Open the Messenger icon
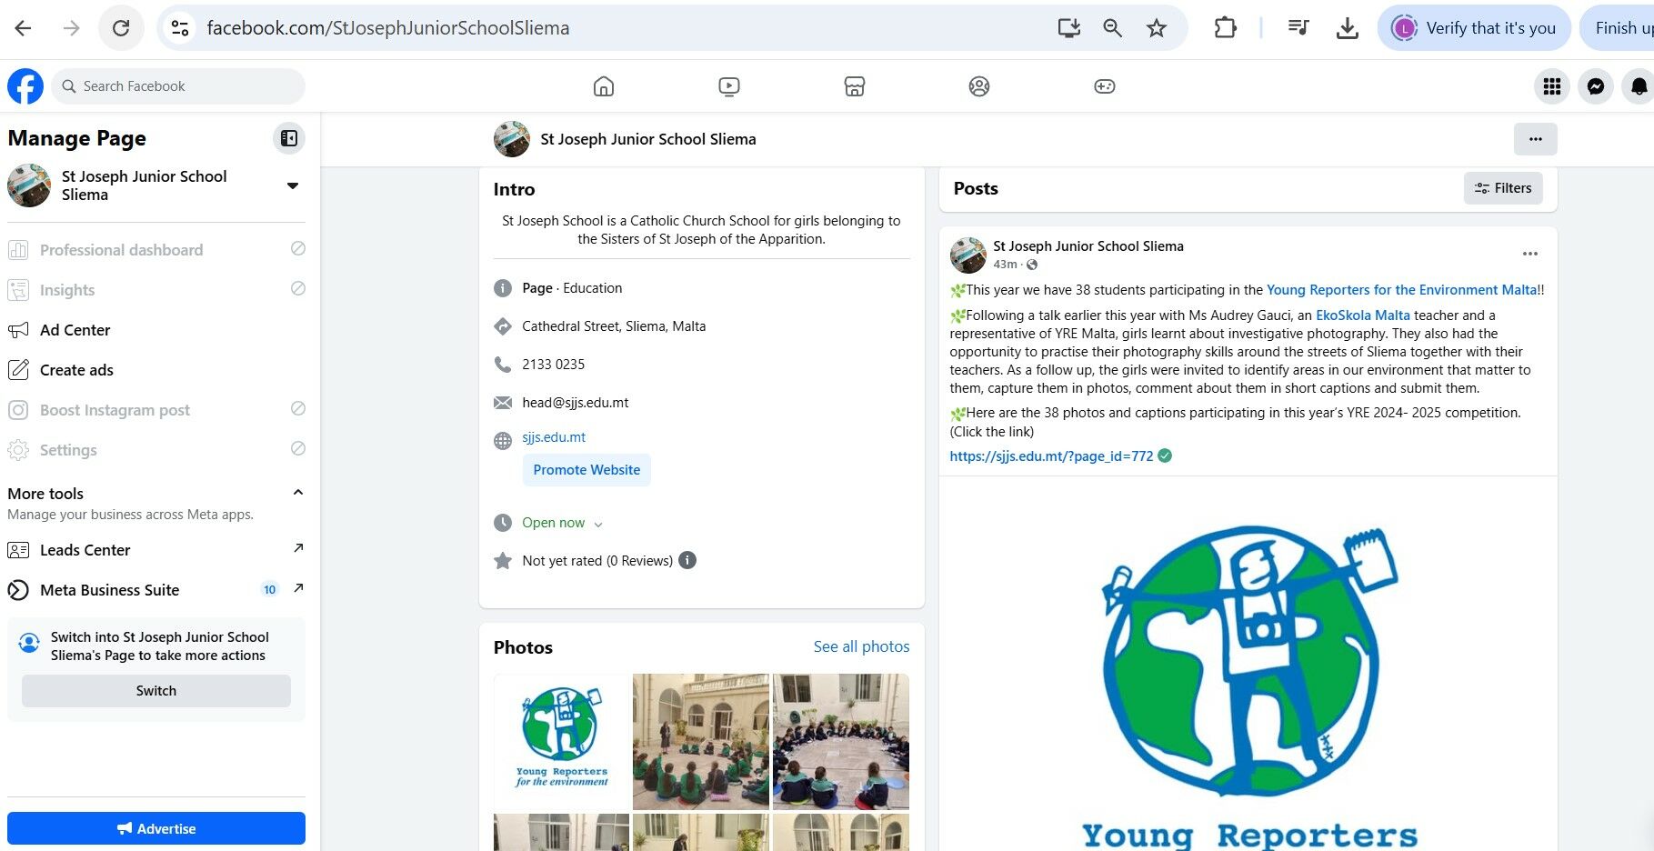The width and height of the screenshot is (1654, 851). click(x=1595, y=86)
